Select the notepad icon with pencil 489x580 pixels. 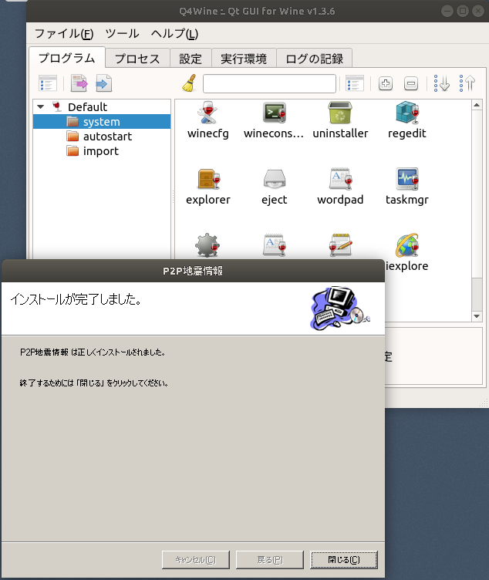[340, 244]
